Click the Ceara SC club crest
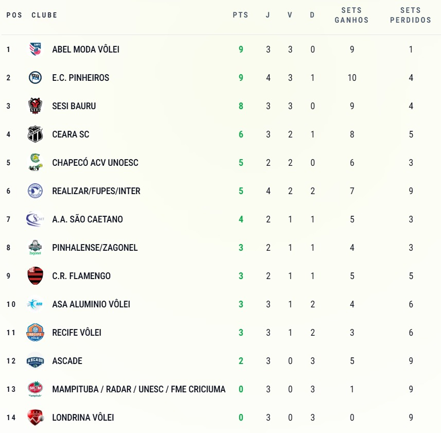The height and width of the screenshot is (433, 441). pyautogui.click(x=35, y=134)
